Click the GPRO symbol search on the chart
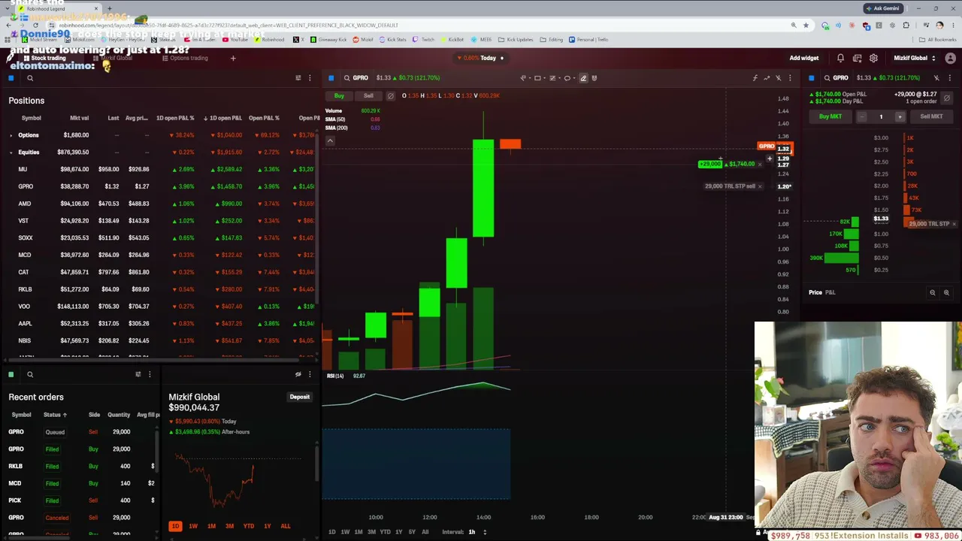This screenshot has width=962, height=541. coord(356,78)
